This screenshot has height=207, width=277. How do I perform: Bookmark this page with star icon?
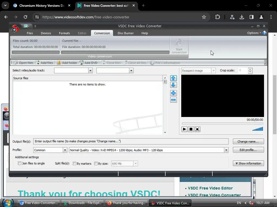204,17
